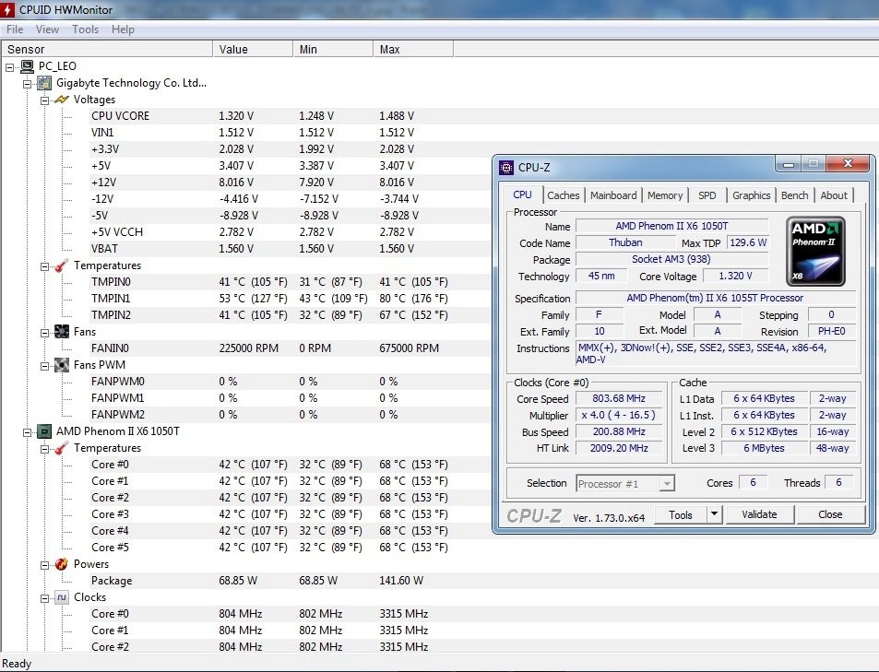This screenshot has width=879, height=672.
Task: Click the AMD Phenom II logo image
Action: (x=815, y=251)
